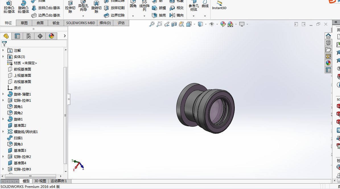The width and height of the screenshot is (340, 189).
Task: Open the dropdown arrow under 曲线
Action: coord(205,16)
